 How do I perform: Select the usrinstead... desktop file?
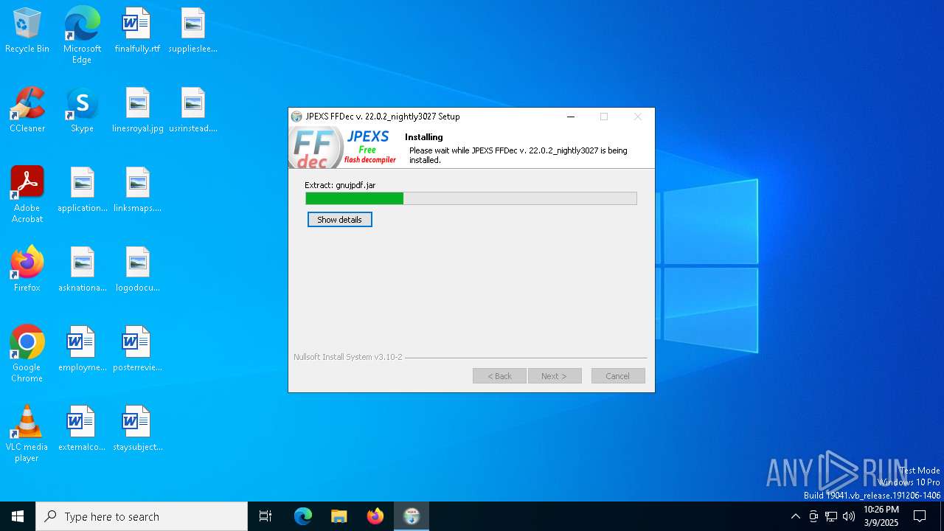click(192, 110)
